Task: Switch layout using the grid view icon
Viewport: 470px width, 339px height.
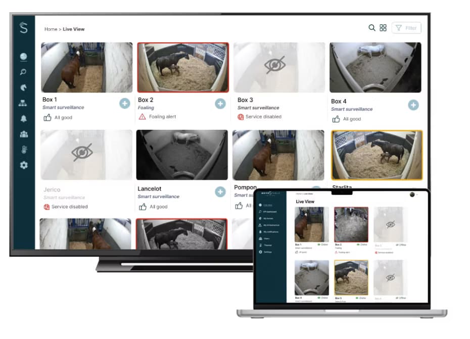Action: coord(383,28)
